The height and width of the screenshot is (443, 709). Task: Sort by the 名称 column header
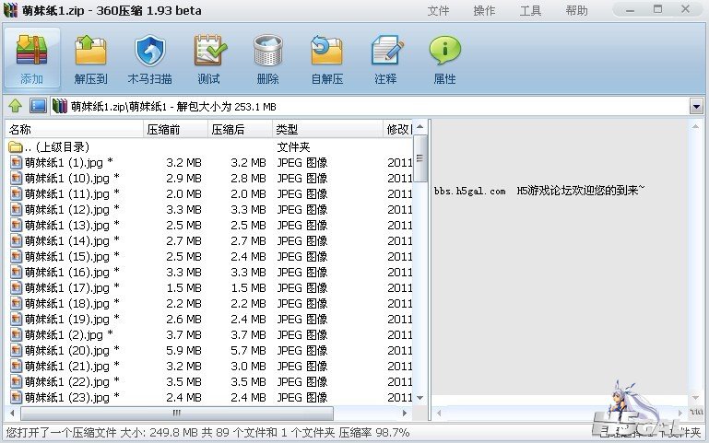pos(74,129)
